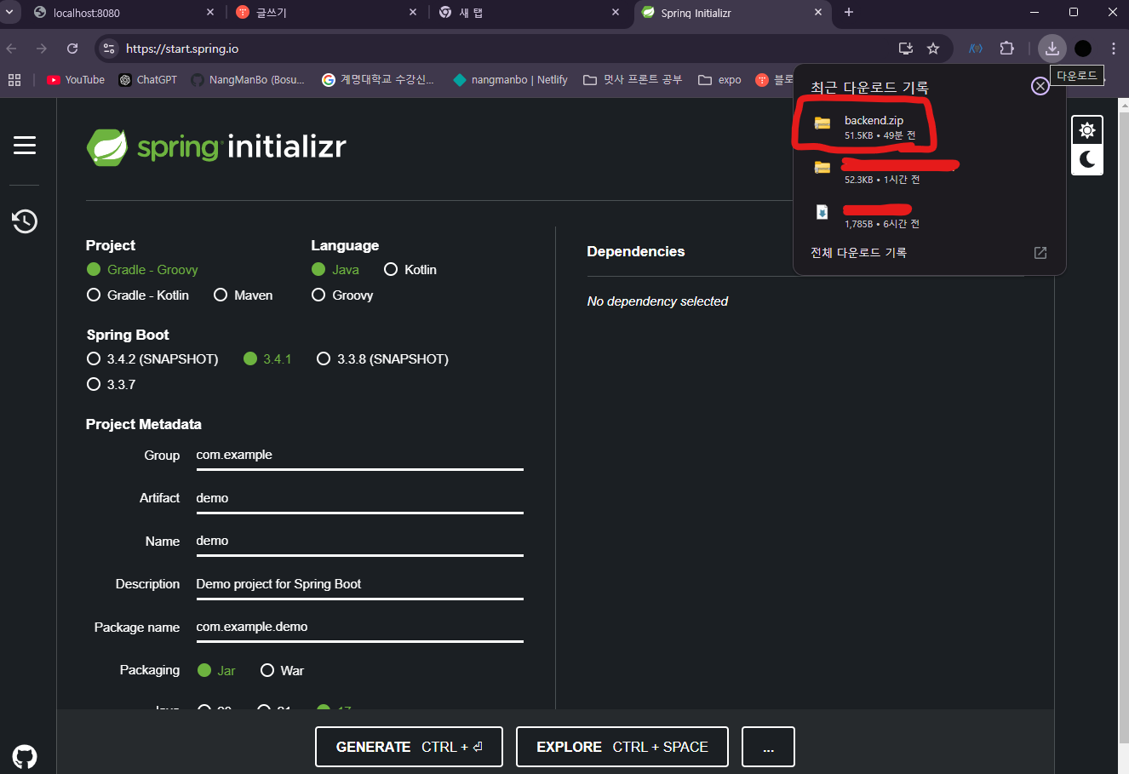Select Spring Boot 3.4.2 (SNAPSHOT)
Image resolution: width=1129 pixels, height=774 pixels.
click(152, 359)
